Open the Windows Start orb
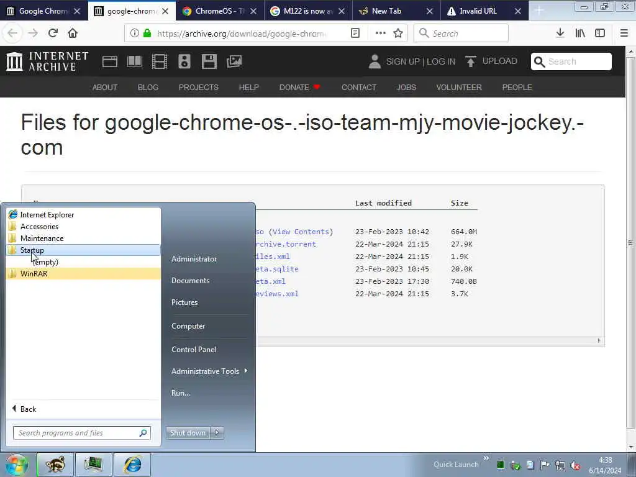The image size is (636, 477). [17, 465]
